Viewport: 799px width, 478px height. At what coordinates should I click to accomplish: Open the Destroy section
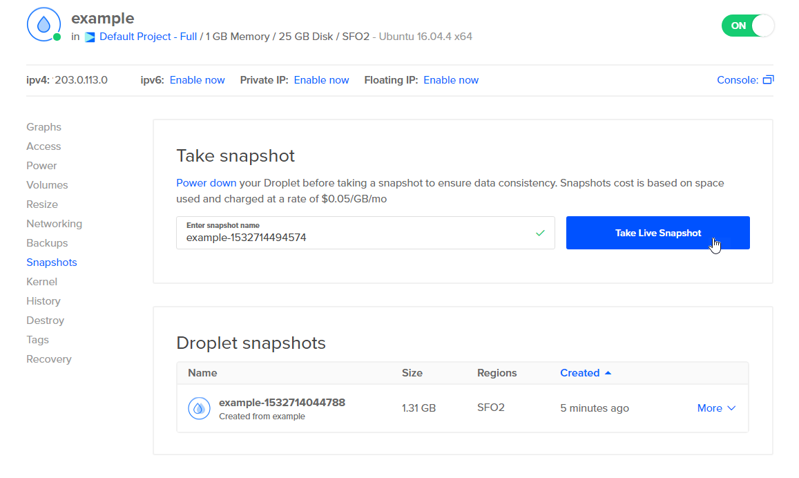45,321
